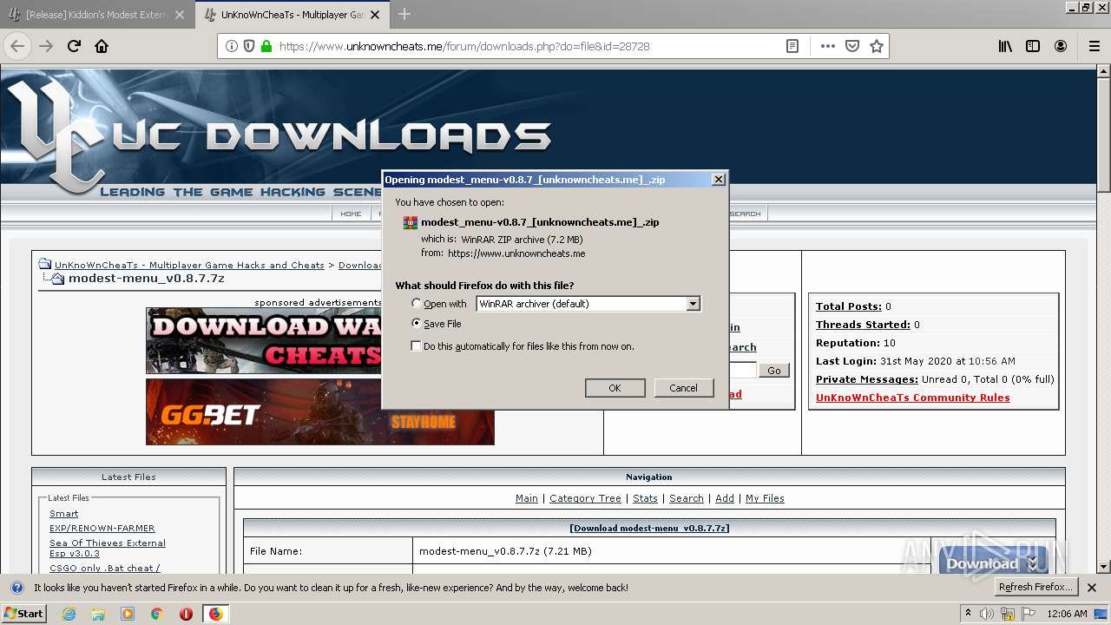
Task: Open the Download Warzone Cheats ad banner
Action: click(264, 341)
